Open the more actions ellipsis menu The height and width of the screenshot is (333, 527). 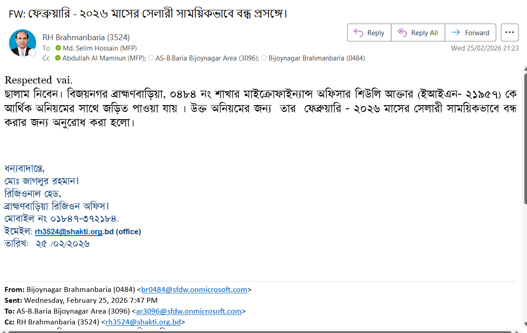509,32
